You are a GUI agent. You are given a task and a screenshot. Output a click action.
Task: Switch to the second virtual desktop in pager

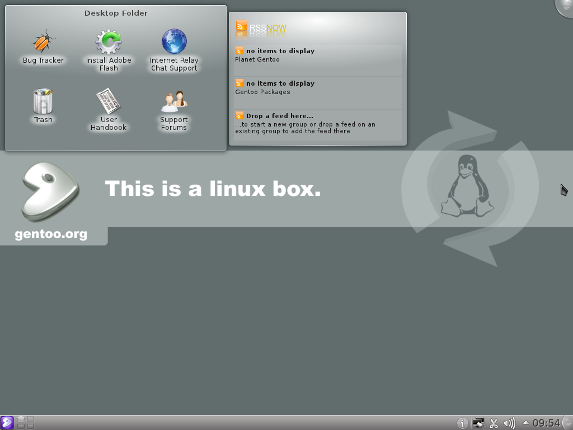click(x=30, y=419)
